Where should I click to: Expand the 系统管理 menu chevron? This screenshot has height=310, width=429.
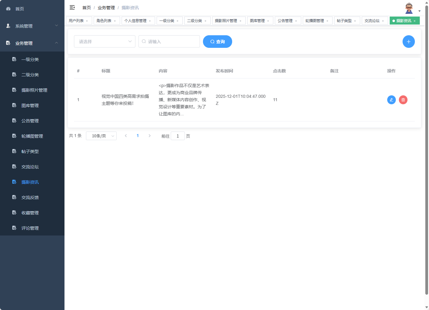click(56, 26)
